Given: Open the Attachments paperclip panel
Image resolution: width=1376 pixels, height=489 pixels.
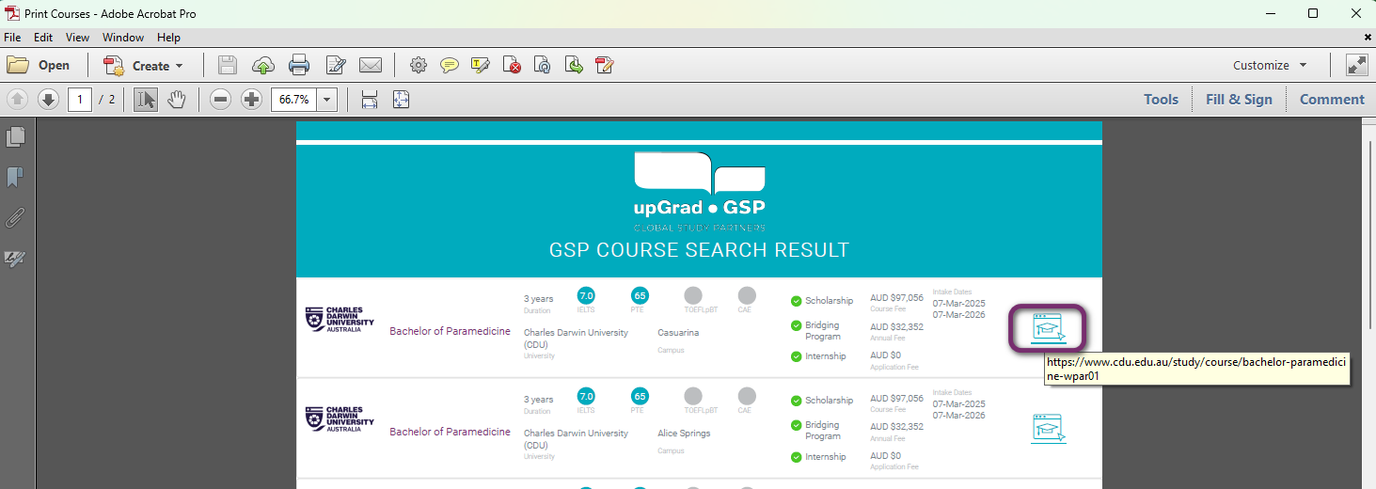Looking at the screenshot, I should [15, 218].
